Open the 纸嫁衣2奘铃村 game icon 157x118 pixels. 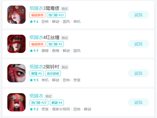(x=16, y=73)
